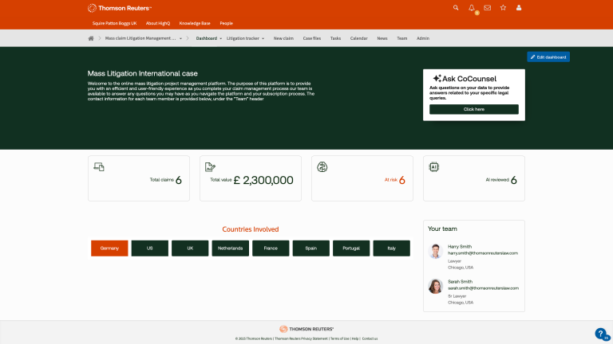The image size is (613, 344).
Task: Click Sarah Smith's email address
Action: [483, 288]
